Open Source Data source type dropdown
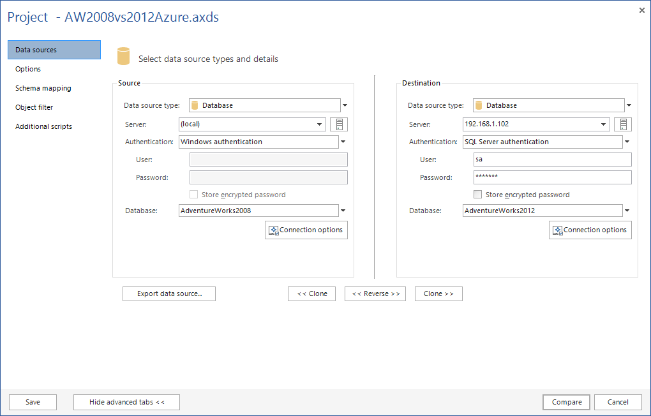This screenshot has width=651, height=416. [x=345, y=105]
